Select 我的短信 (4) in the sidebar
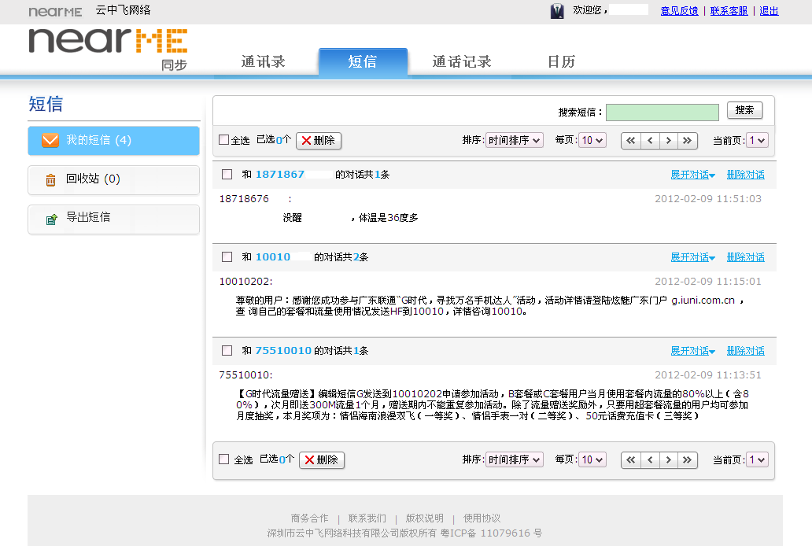 coord(113,140)
